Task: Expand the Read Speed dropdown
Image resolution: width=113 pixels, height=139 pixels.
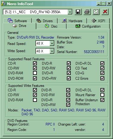Action: click(52, 43)
